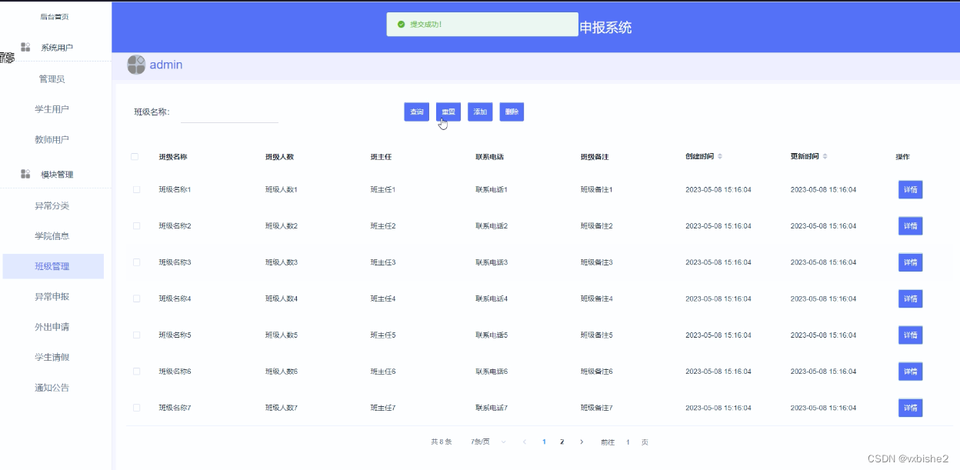This screenshot has width=960, height=470.
Task: Open 异常分类 menu item
Action: [52, 206]
